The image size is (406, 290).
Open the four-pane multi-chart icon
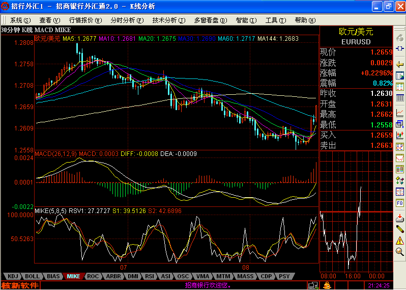pyautogui.click(x=400, y=192)
